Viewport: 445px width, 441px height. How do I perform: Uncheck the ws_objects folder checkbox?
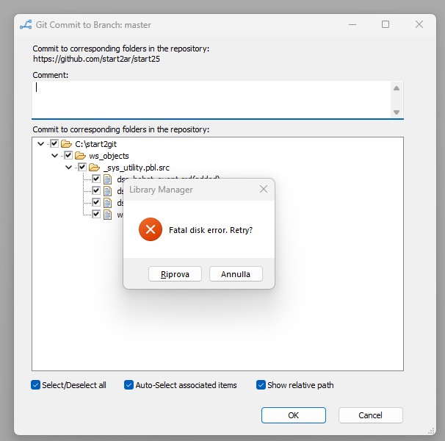click(68, 156)
